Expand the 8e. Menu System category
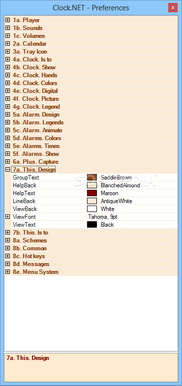182x386 pixels. (x=8, y=272)
